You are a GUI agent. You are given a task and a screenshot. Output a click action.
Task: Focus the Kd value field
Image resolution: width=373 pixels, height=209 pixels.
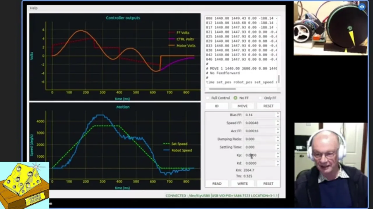(x=259, y=163)
